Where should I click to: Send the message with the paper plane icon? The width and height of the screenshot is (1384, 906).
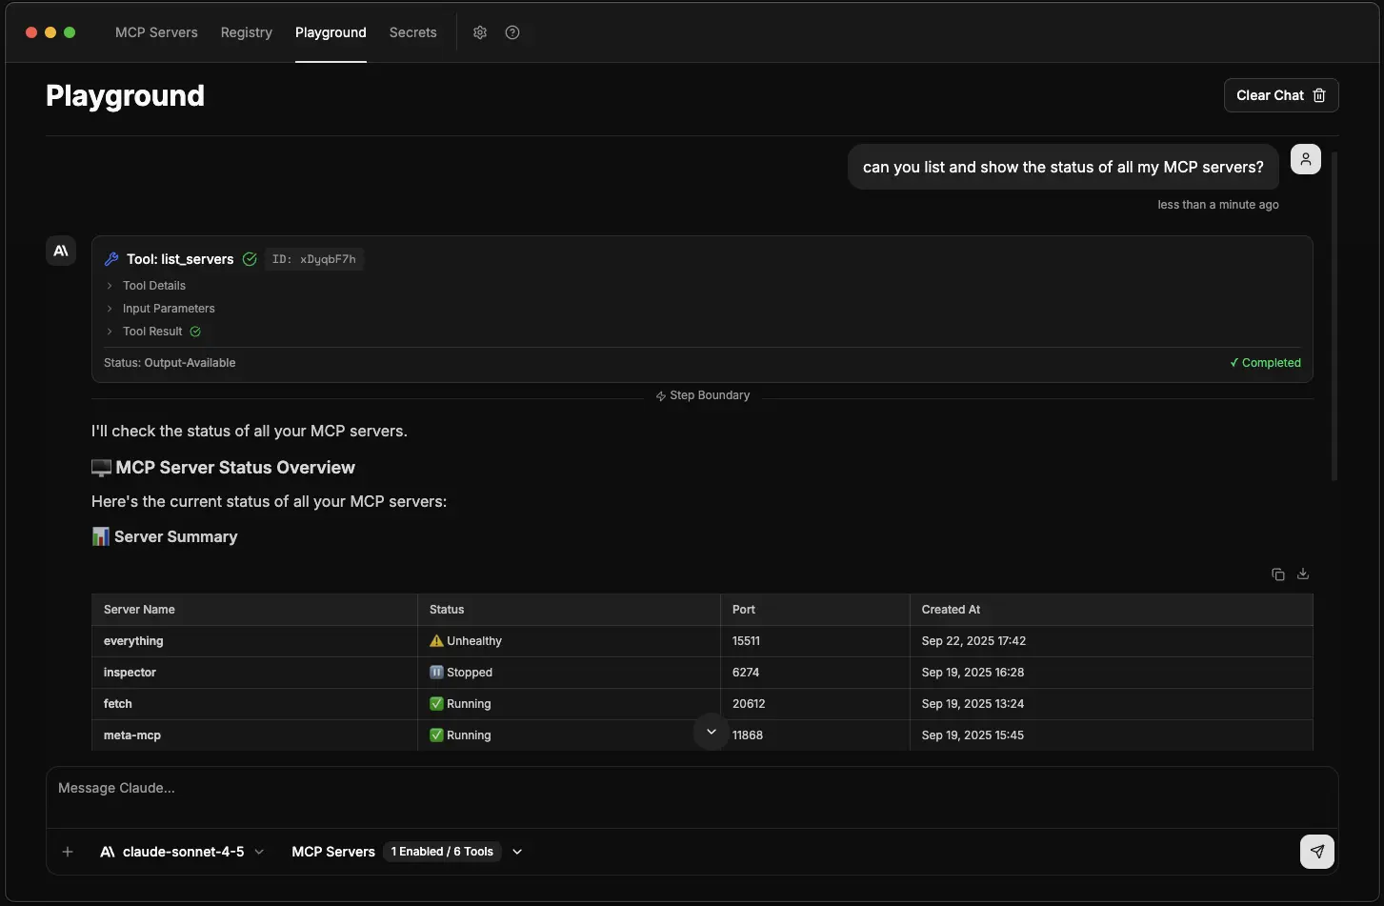(x=1316, y=851)
